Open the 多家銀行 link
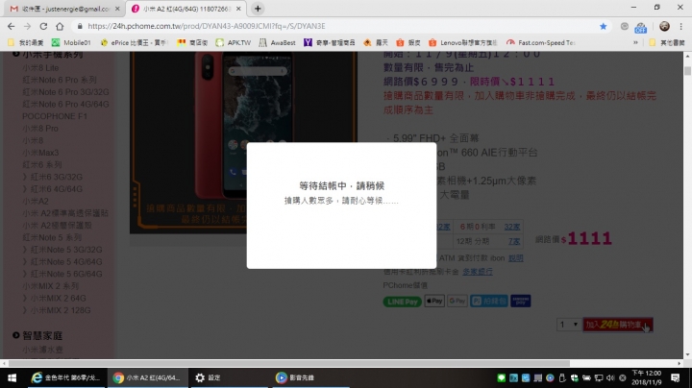Viewport: 692px width, 388px height. coord(478,272)
